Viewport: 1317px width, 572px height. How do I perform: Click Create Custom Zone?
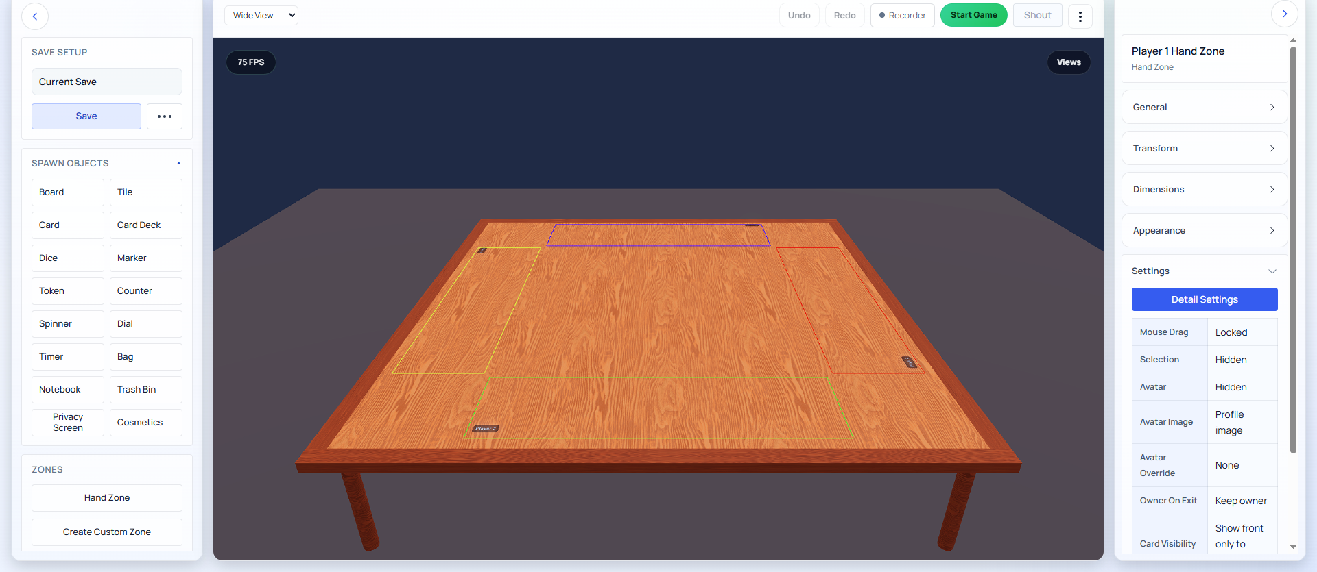pyautogui.click(x=107, y=532)
